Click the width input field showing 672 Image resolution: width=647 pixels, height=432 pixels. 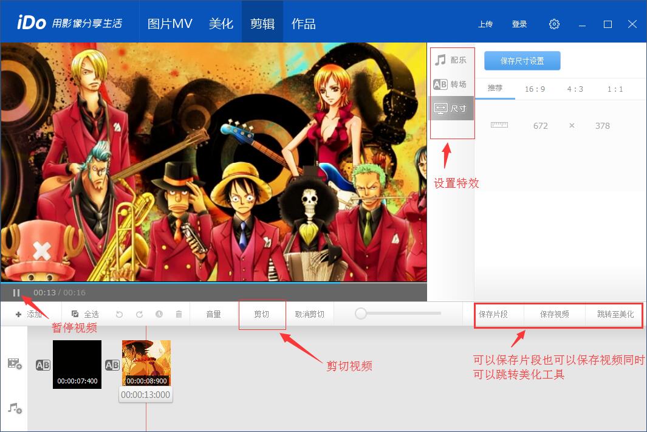point(540,126)
